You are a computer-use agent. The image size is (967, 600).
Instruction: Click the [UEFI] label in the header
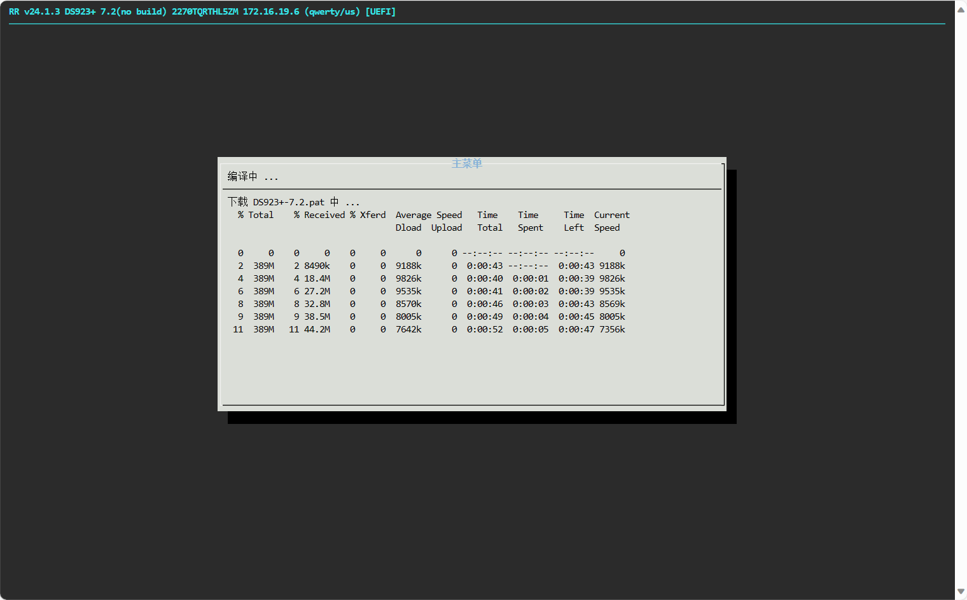380,11
